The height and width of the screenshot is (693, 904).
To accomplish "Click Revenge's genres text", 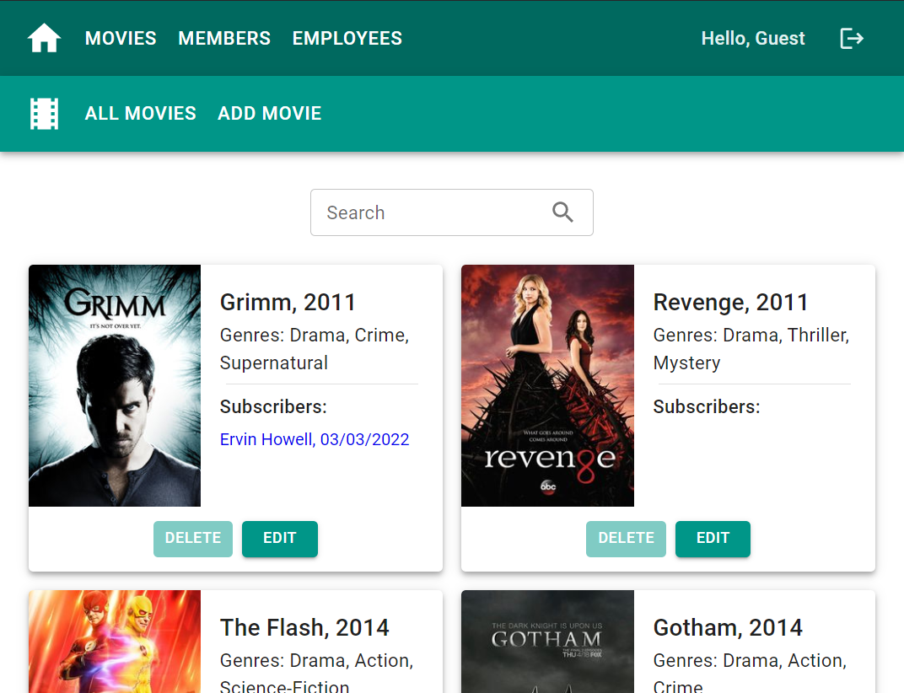I will click(751, 349).
